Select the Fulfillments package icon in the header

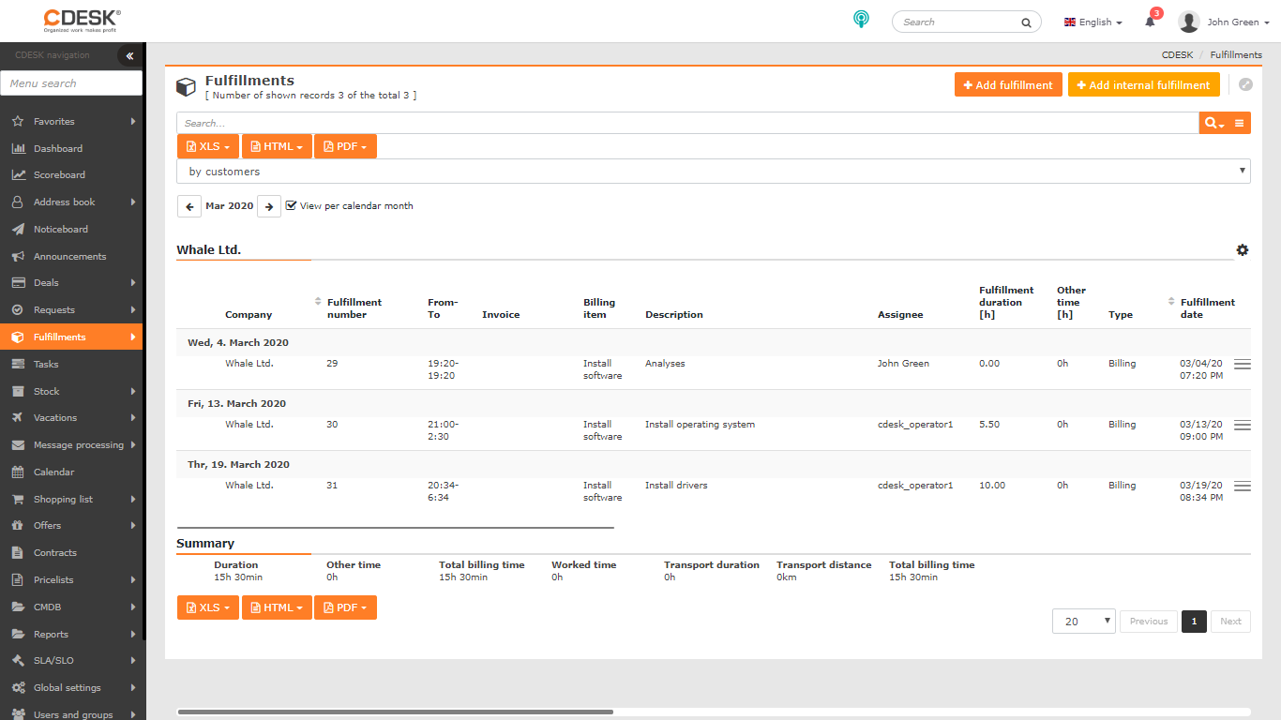(186, 86)
